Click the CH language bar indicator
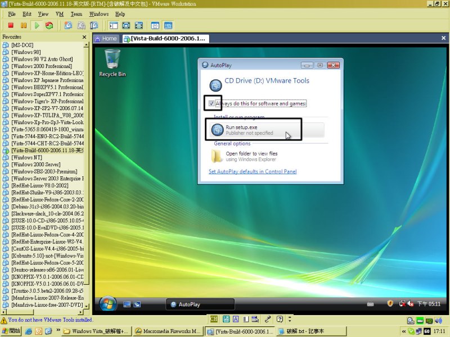450x337 pixels. pyautogui.click(x=214, y=319)
